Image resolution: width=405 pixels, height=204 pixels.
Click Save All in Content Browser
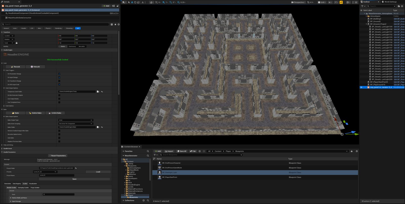182,151
